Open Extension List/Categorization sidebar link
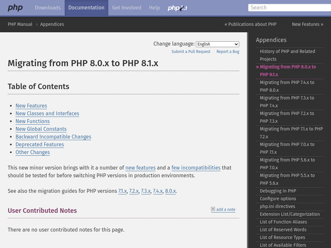The width and height of the screenshot is (331, 248). coord(289,214)
